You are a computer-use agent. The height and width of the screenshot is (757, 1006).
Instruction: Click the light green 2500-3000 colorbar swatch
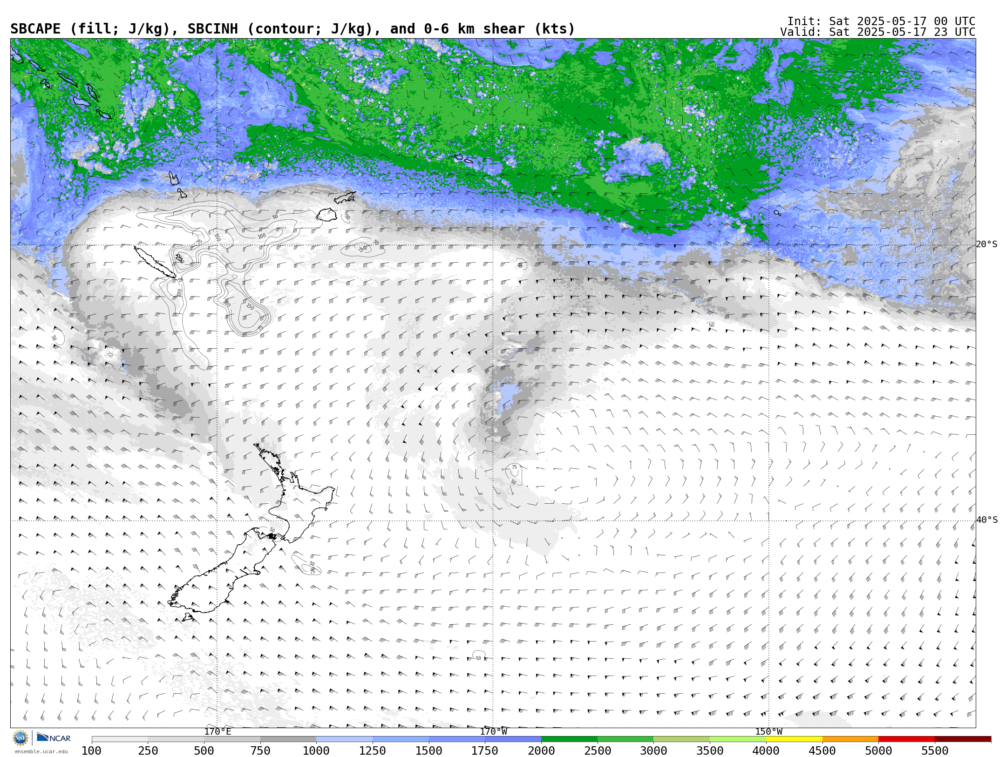tap(625, 739)
